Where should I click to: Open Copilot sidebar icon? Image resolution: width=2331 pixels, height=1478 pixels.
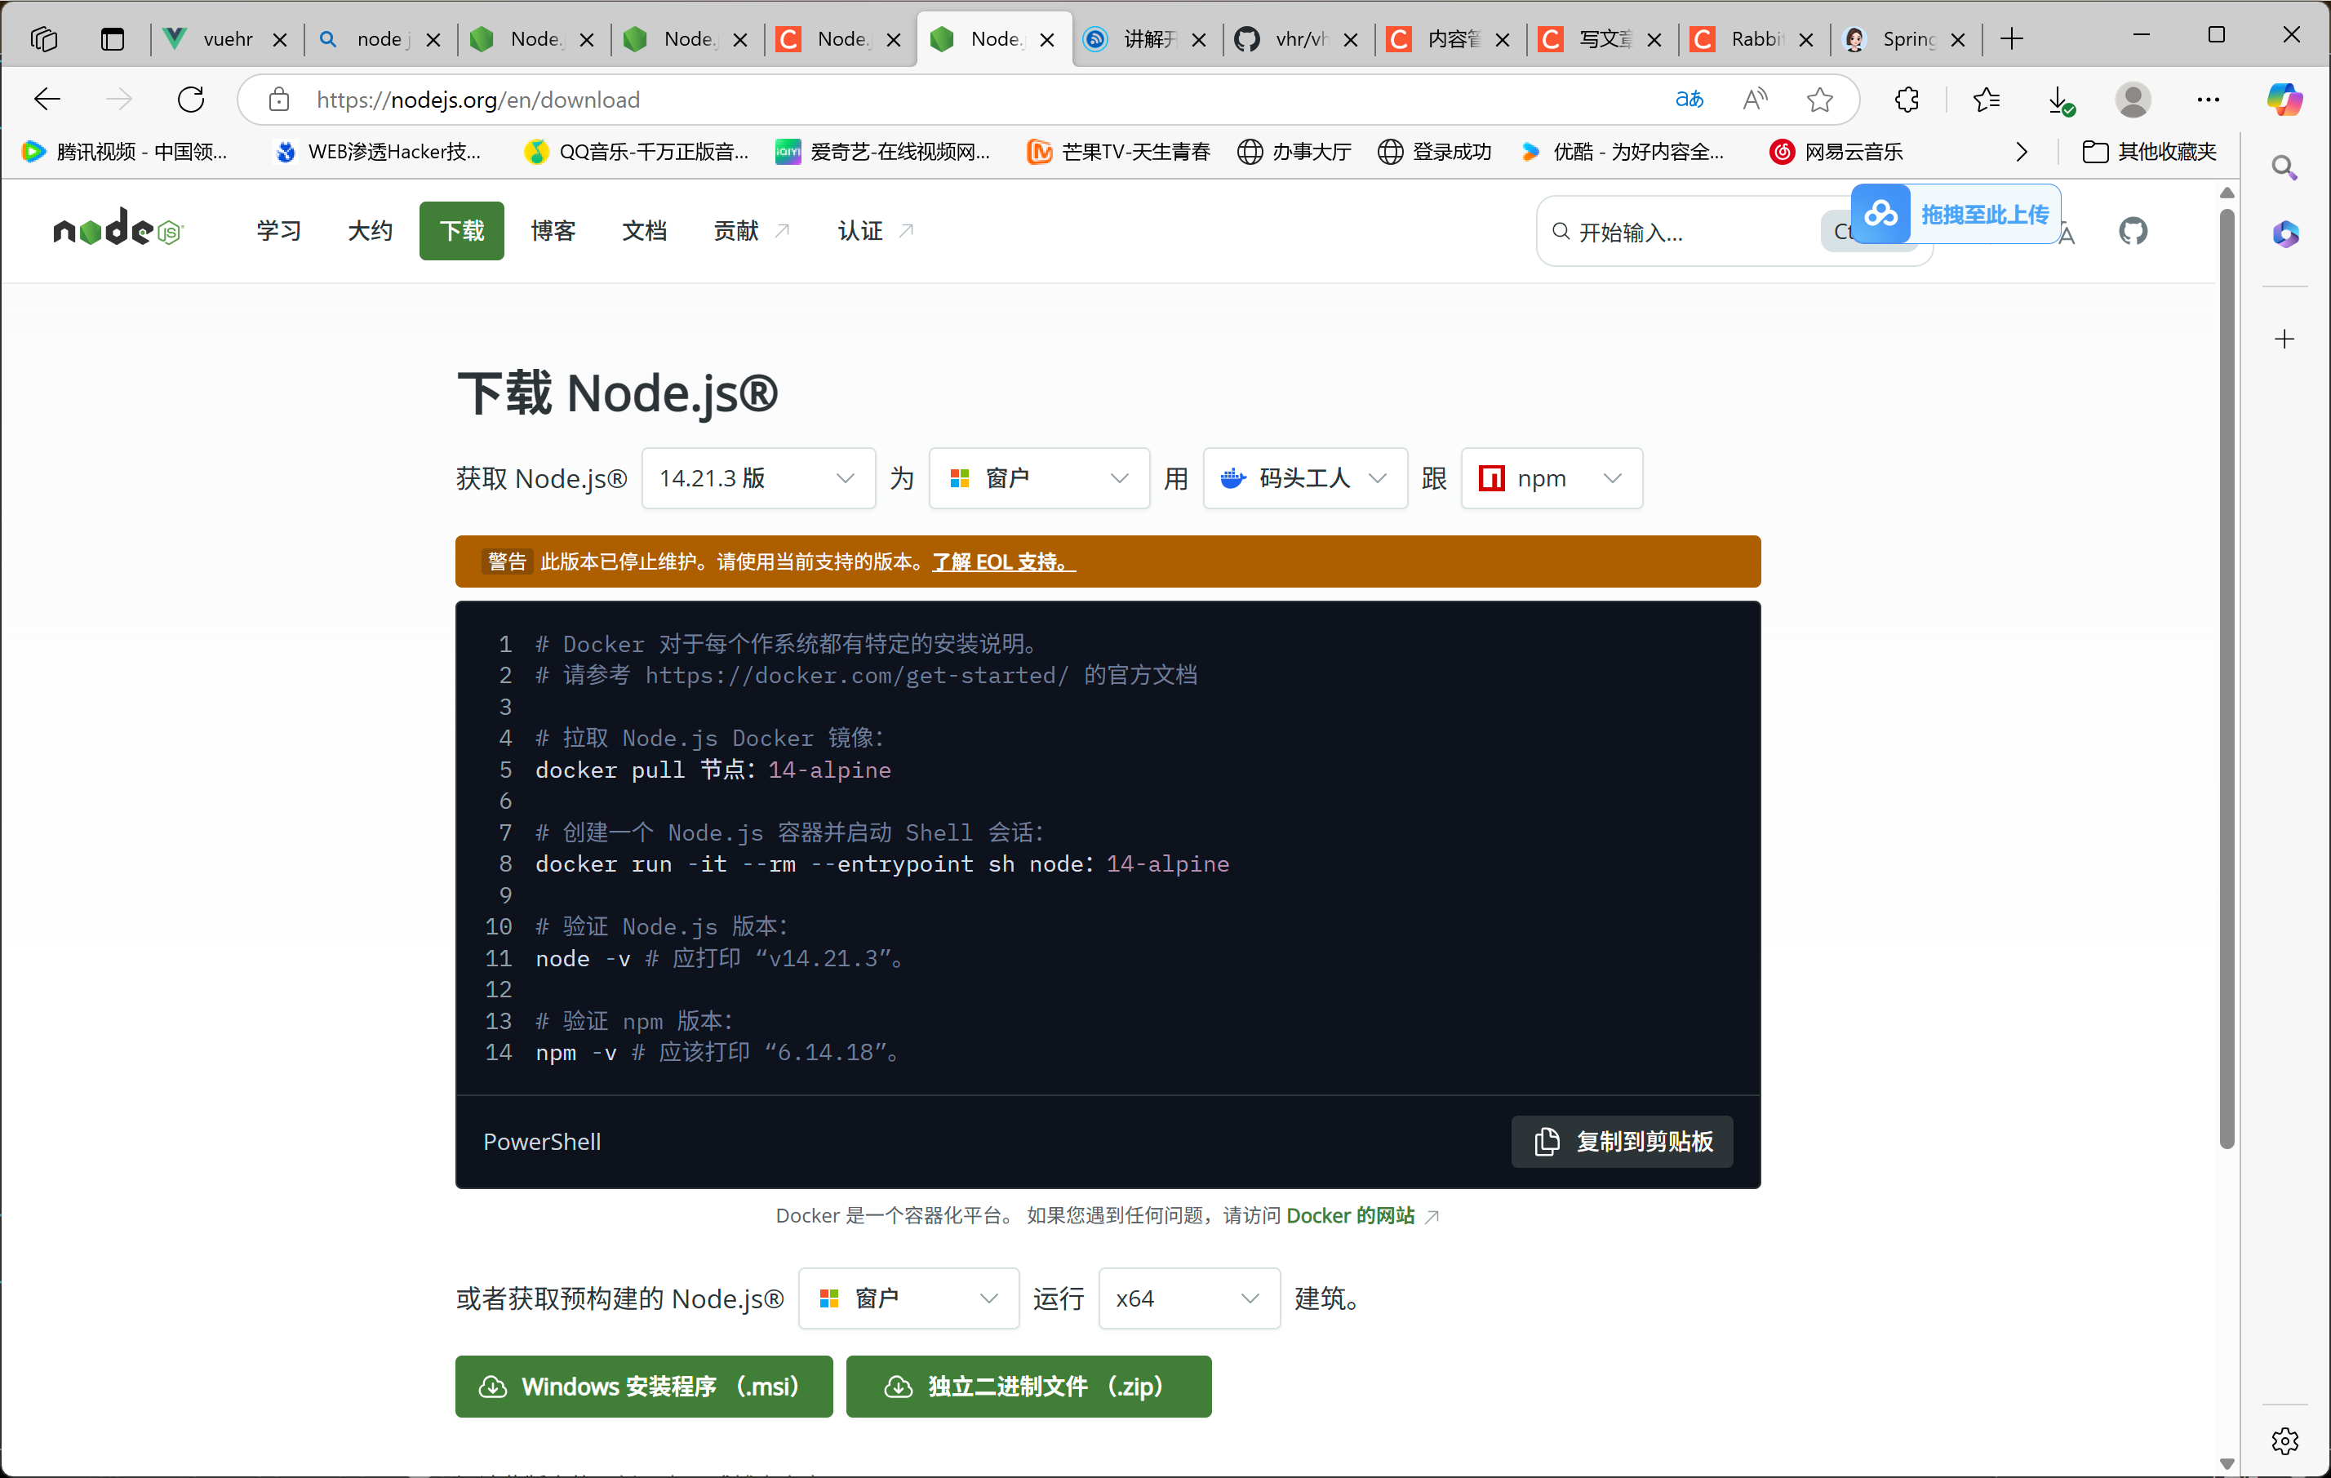(x=2284, y=100)
